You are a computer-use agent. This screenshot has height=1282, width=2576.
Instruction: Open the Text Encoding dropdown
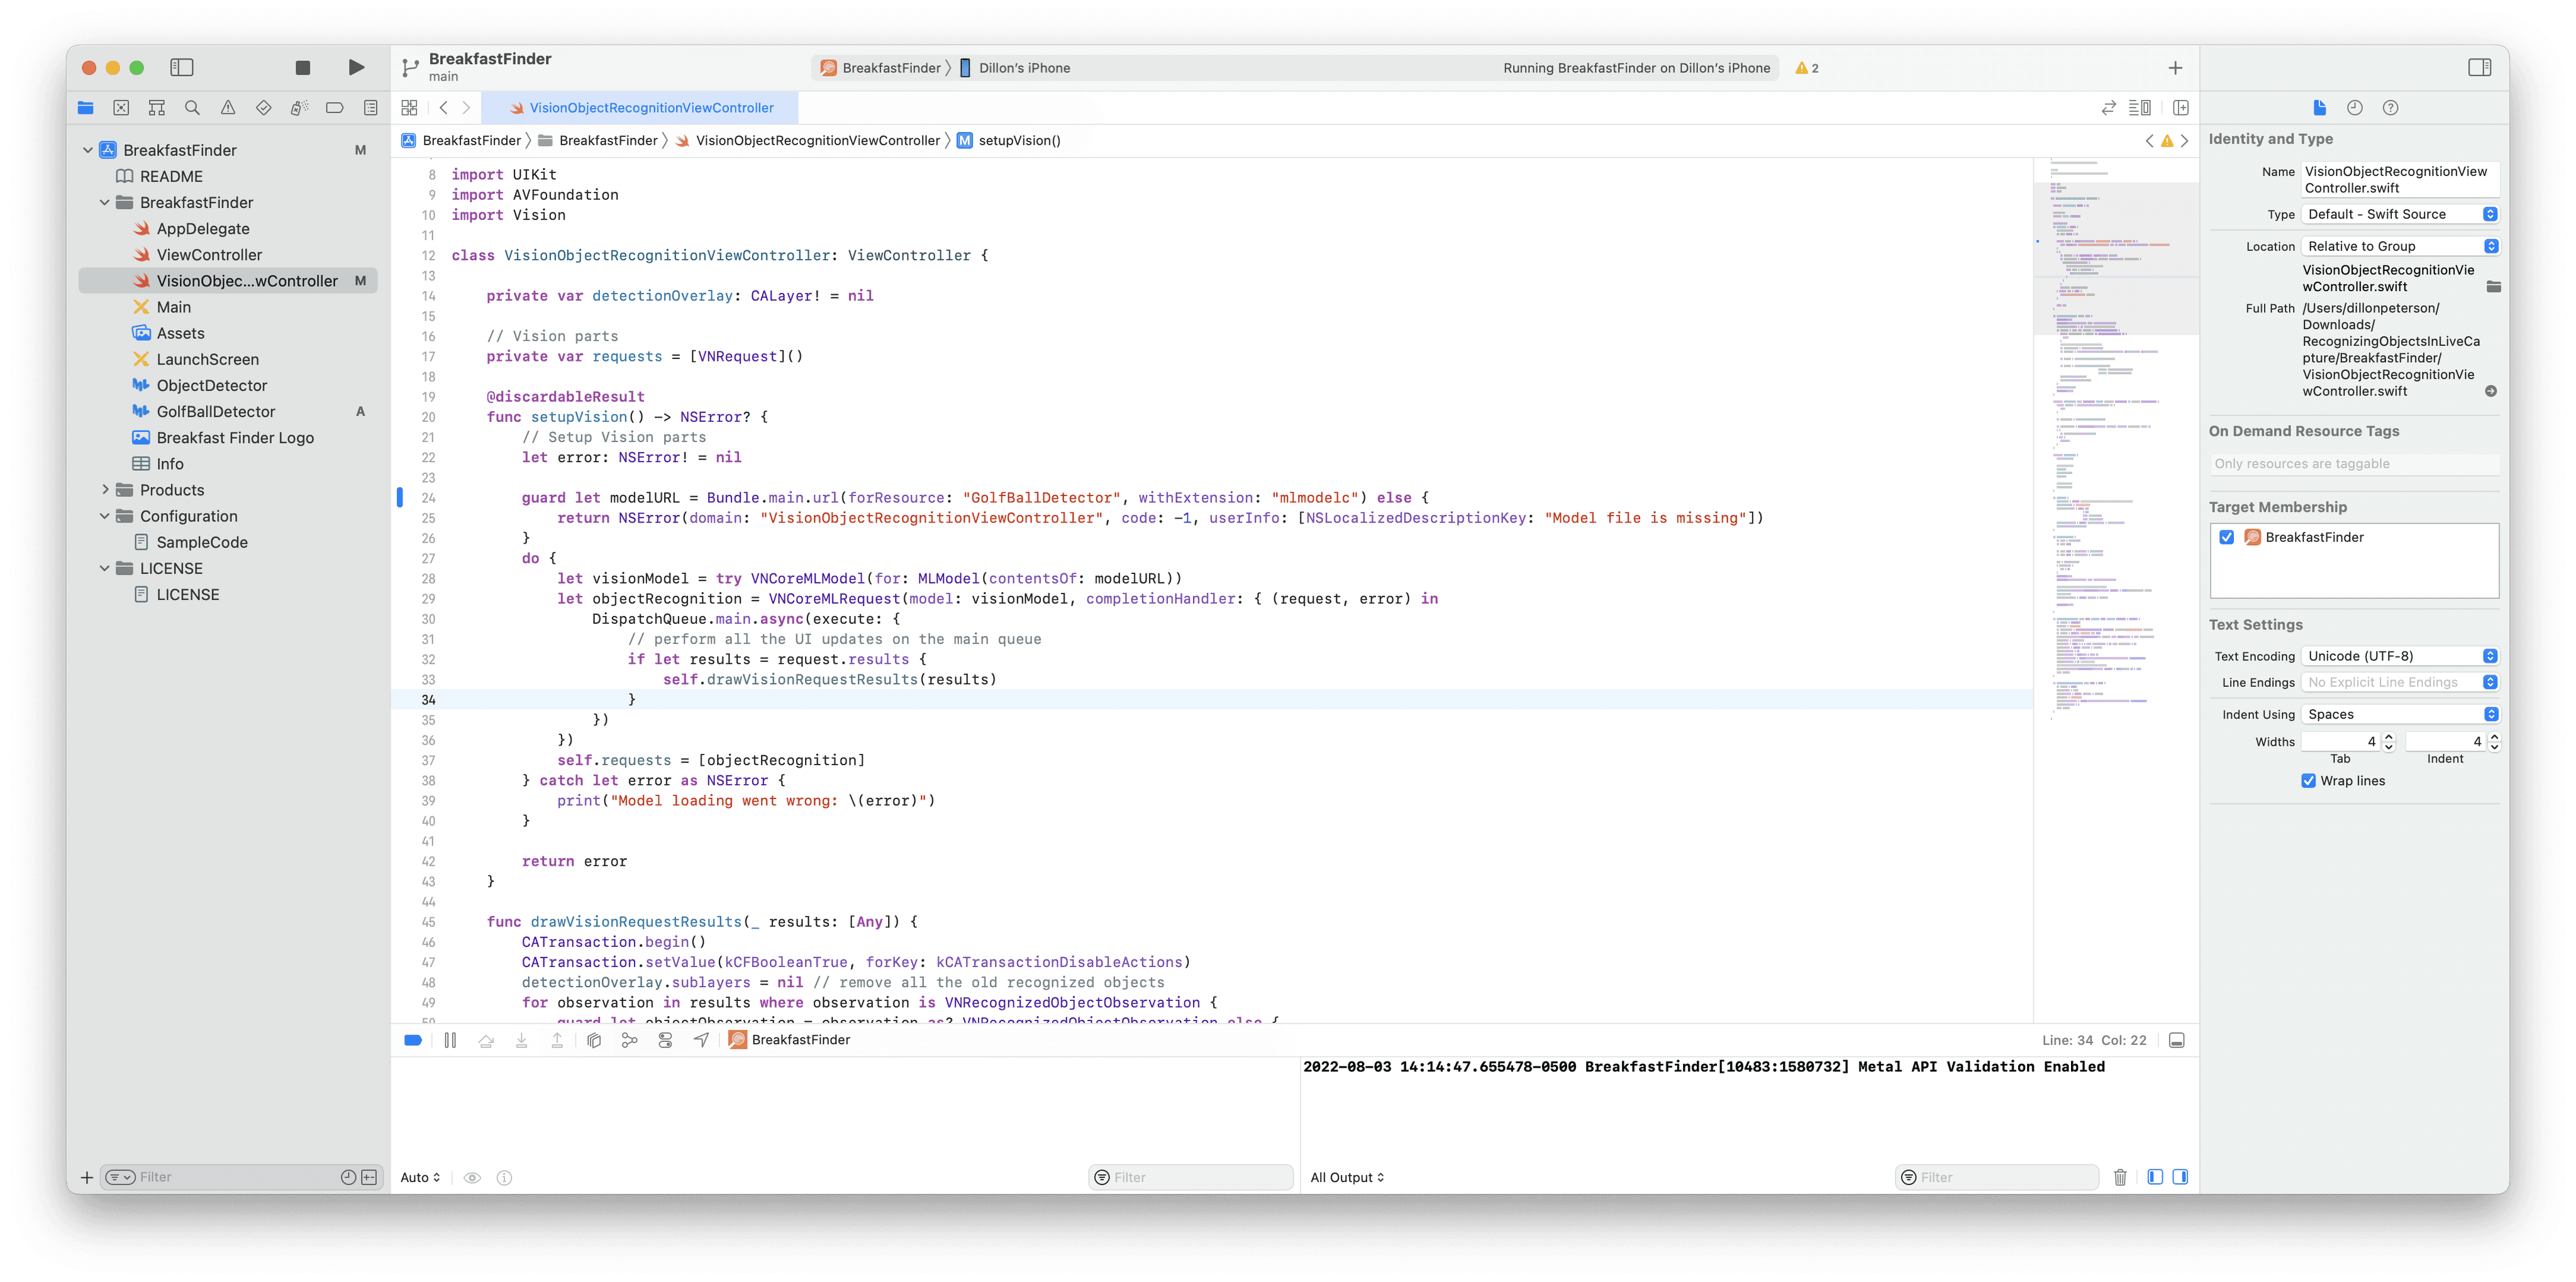coord(2401,656)
